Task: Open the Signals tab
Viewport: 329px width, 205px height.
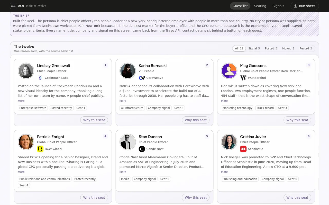Action: (278, 6)
